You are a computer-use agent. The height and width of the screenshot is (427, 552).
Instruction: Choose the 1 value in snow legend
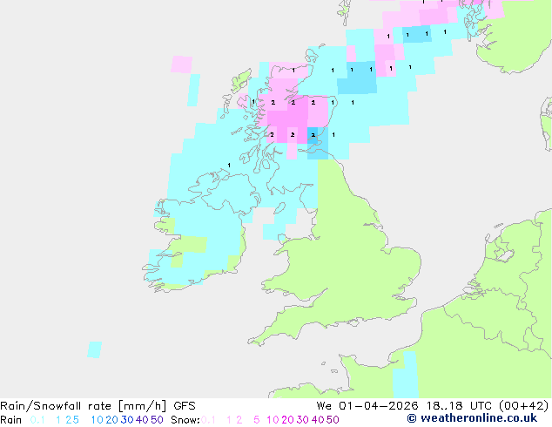(229, 420)
